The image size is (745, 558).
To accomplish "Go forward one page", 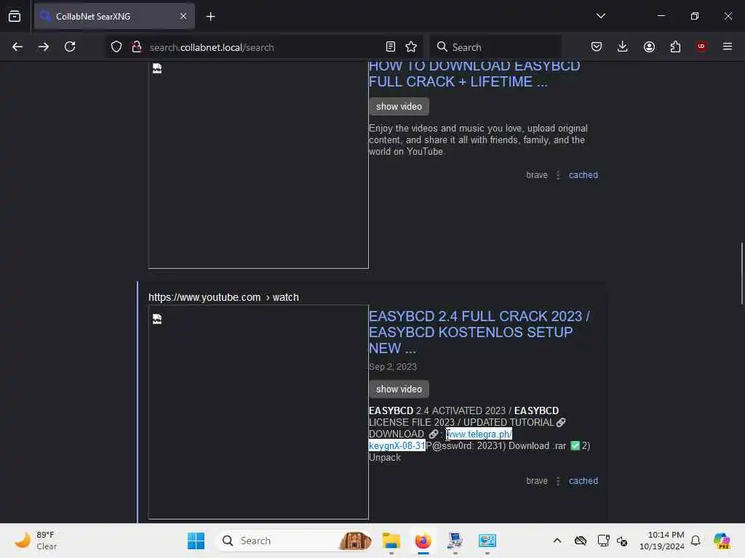I will pyautogui.click(x=44, y=47).
